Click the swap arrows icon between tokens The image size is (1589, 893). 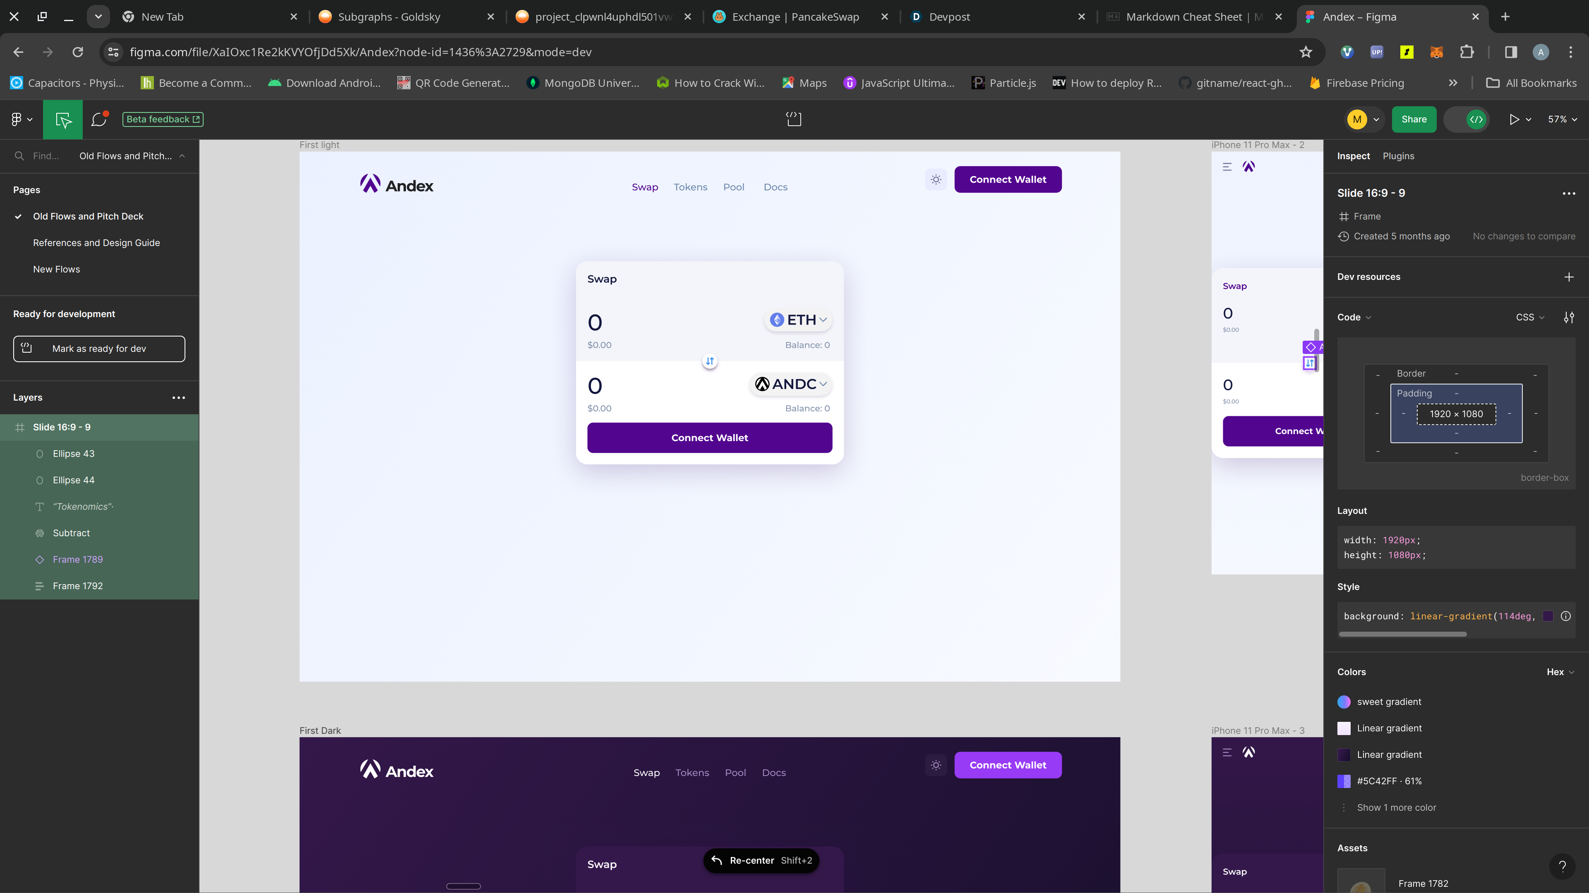coord(709,361)
